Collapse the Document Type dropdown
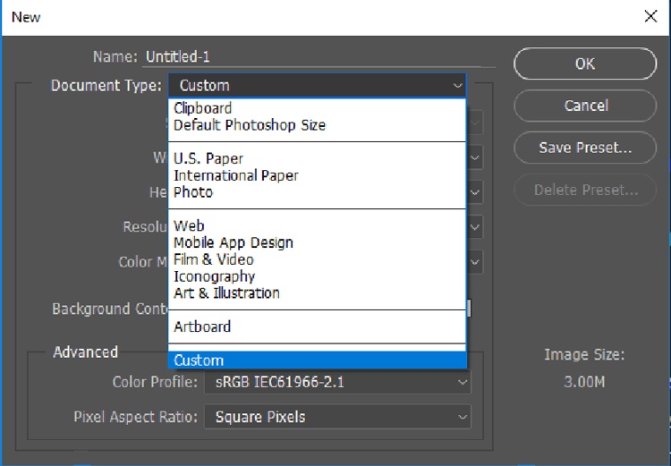Viewport: 671px width, 466px height. point(317,86)
